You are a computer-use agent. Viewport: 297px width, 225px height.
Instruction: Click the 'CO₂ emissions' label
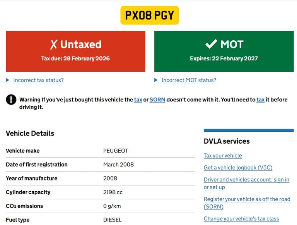click(x=24, y=206)
